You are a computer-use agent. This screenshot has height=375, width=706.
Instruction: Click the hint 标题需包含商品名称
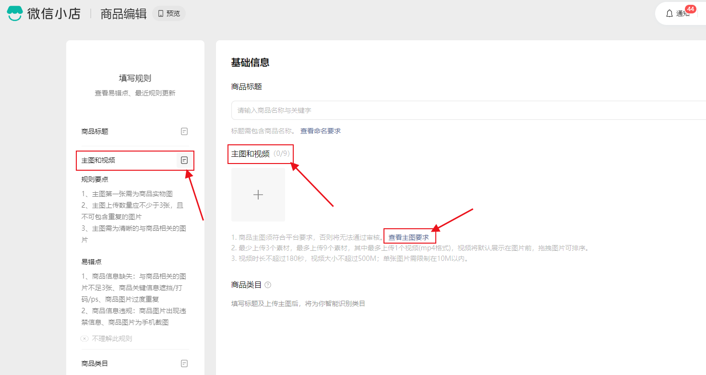coord(264,131)
